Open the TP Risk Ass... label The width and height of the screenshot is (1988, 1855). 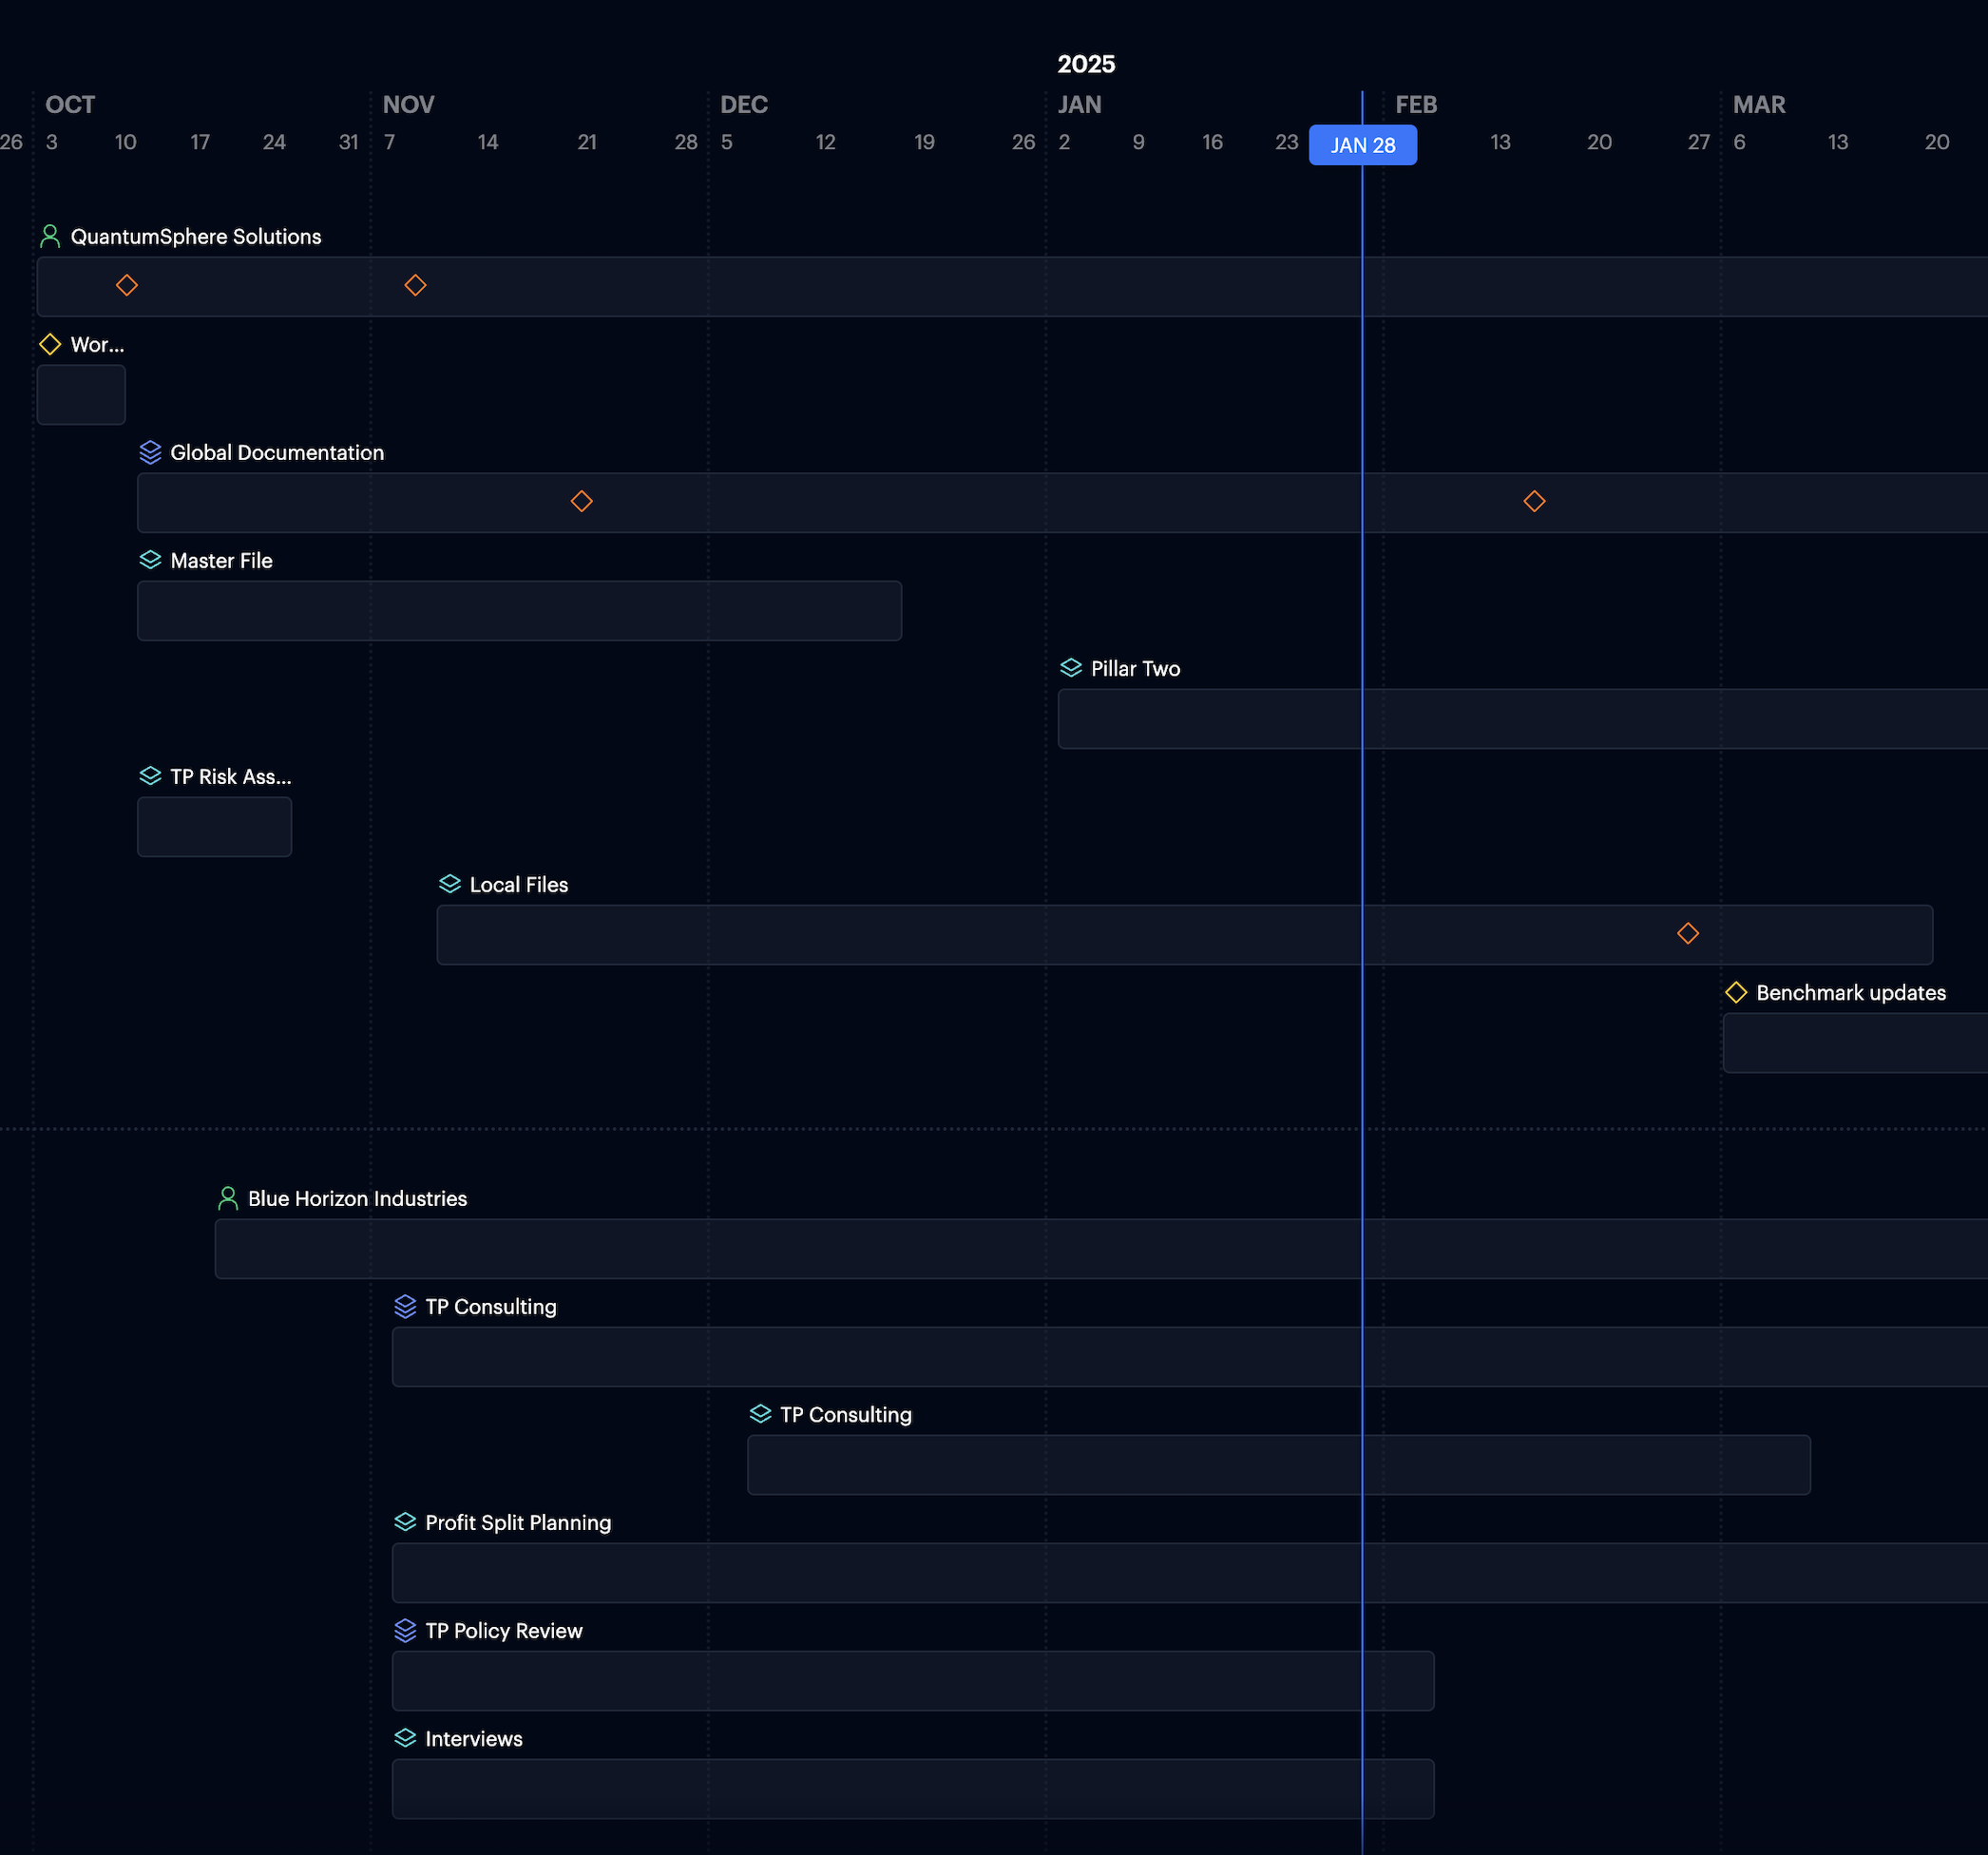[231, 776]
